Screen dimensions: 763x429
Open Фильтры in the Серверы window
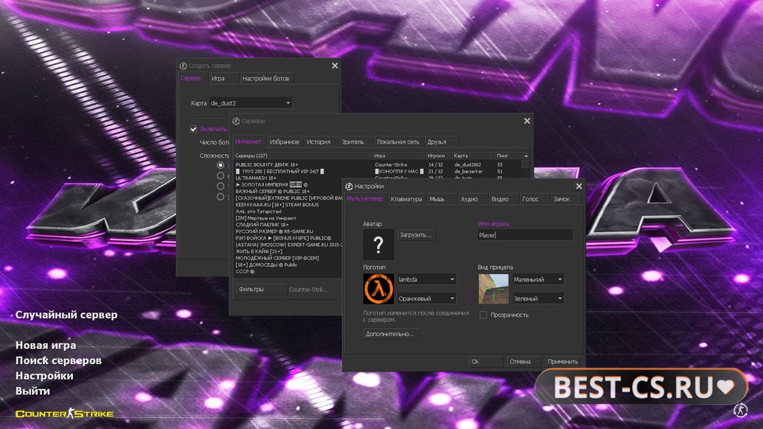(x=261, y=290)
